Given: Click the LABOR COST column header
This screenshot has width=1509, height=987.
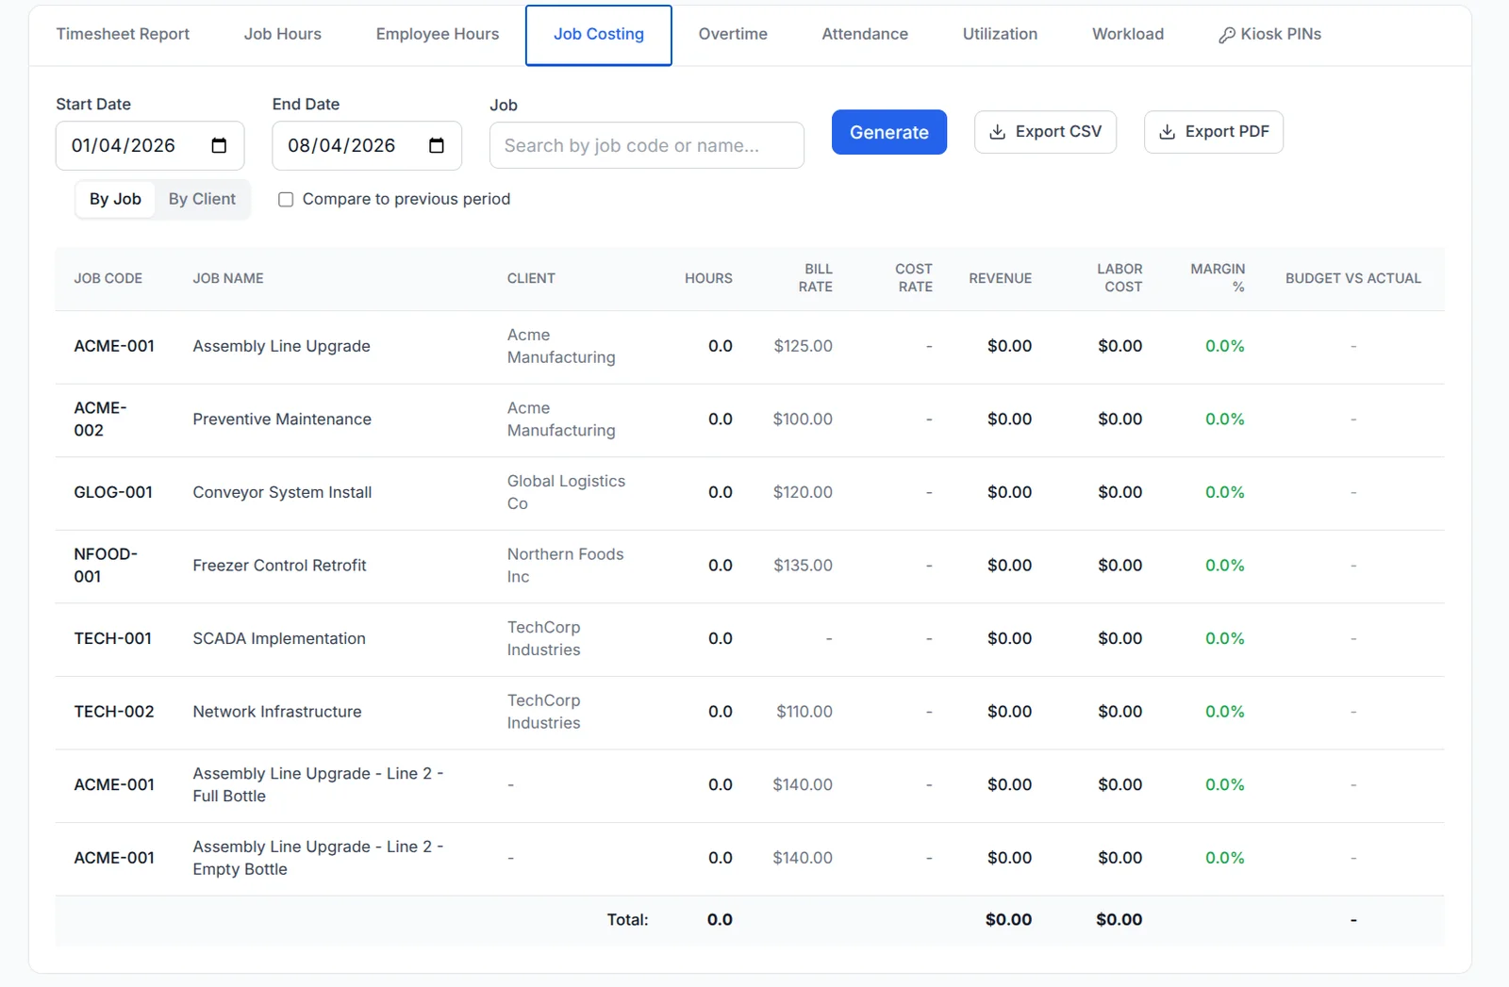Looking at the screenshot, I should 1119,278.
